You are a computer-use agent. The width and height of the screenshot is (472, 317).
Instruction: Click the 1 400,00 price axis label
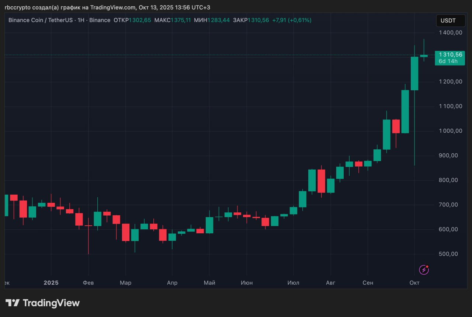pyautogui.click(x=450, y=32)
